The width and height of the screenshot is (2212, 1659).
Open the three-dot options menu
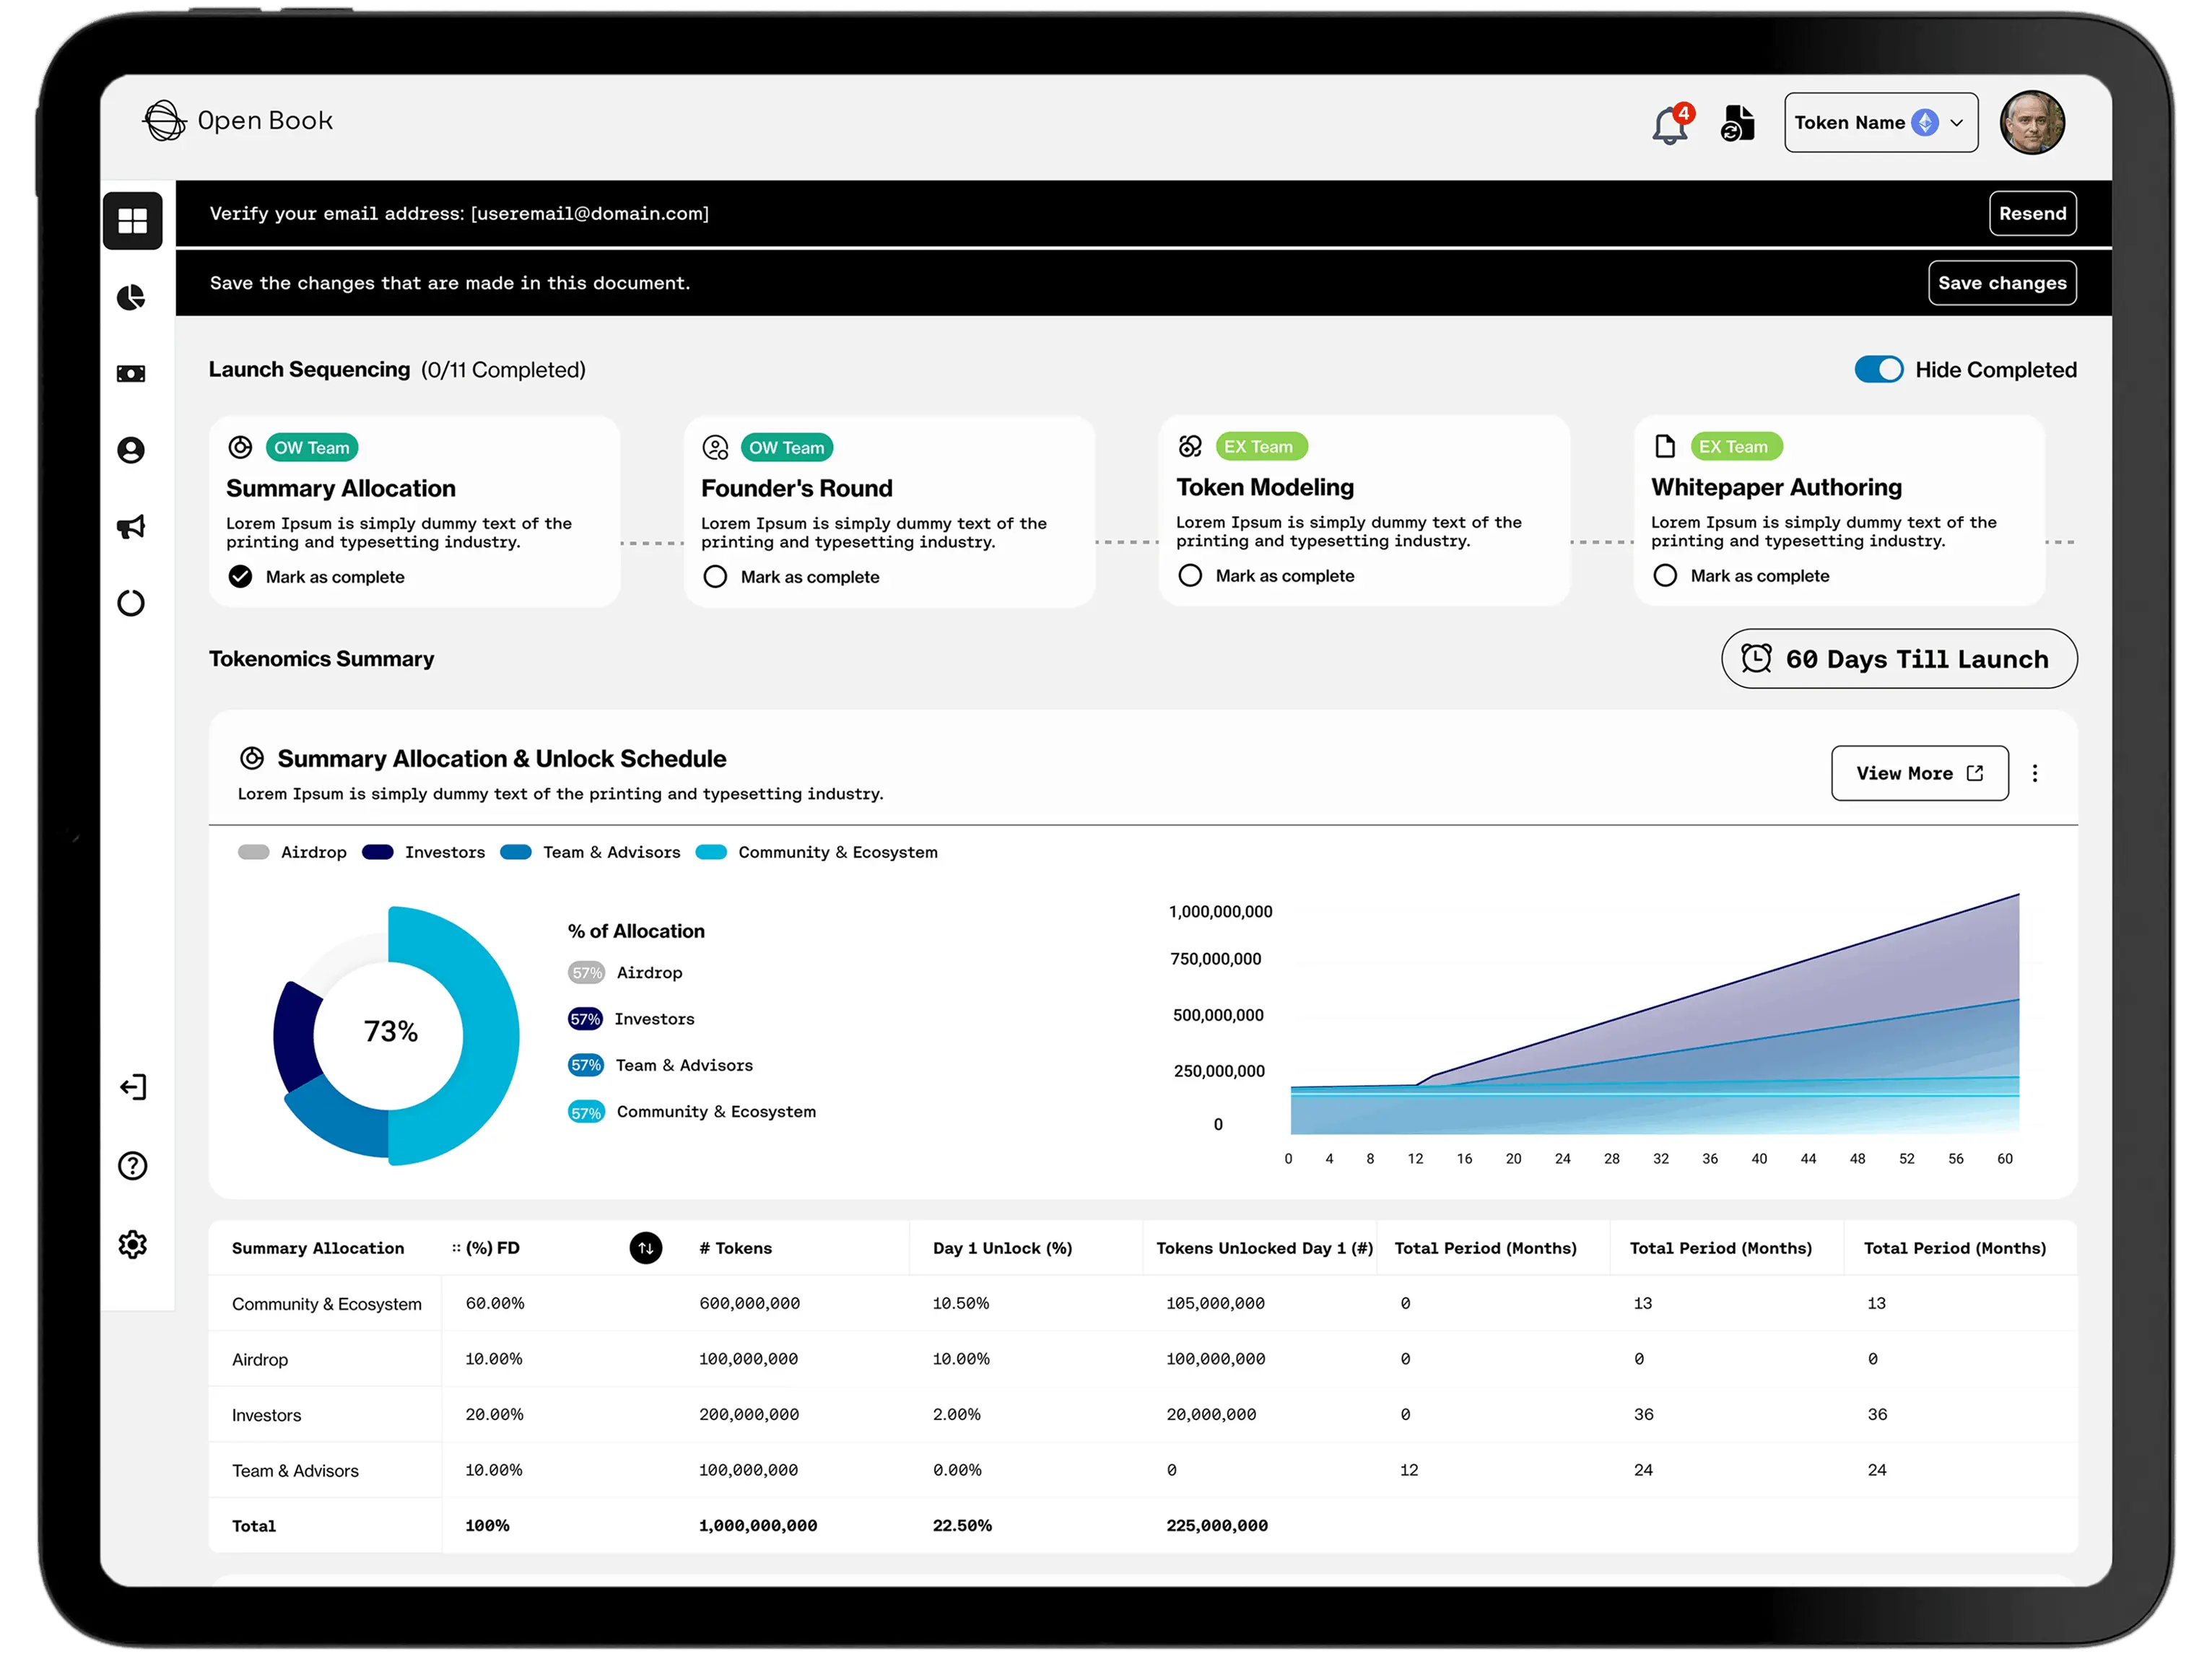(x=2035, y=773)
